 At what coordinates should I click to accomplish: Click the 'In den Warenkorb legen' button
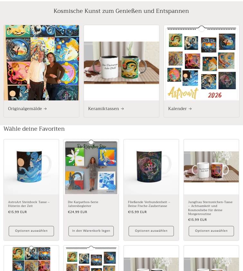click(x=91, y=231)
